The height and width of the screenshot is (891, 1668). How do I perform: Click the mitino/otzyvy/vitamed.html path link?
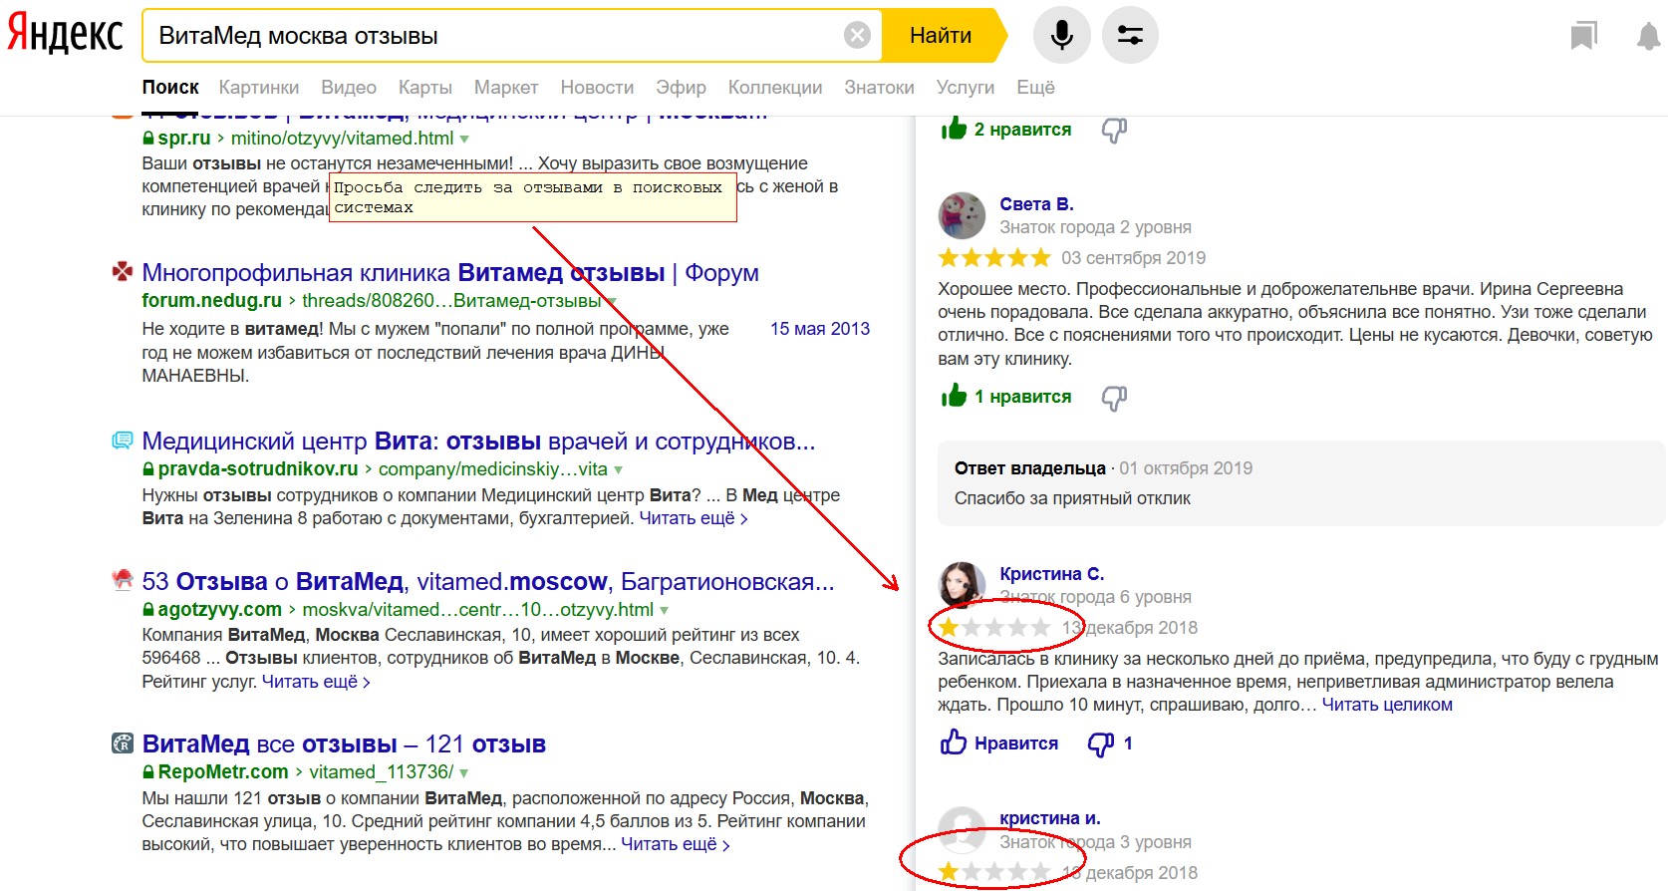tap(342, 139)
